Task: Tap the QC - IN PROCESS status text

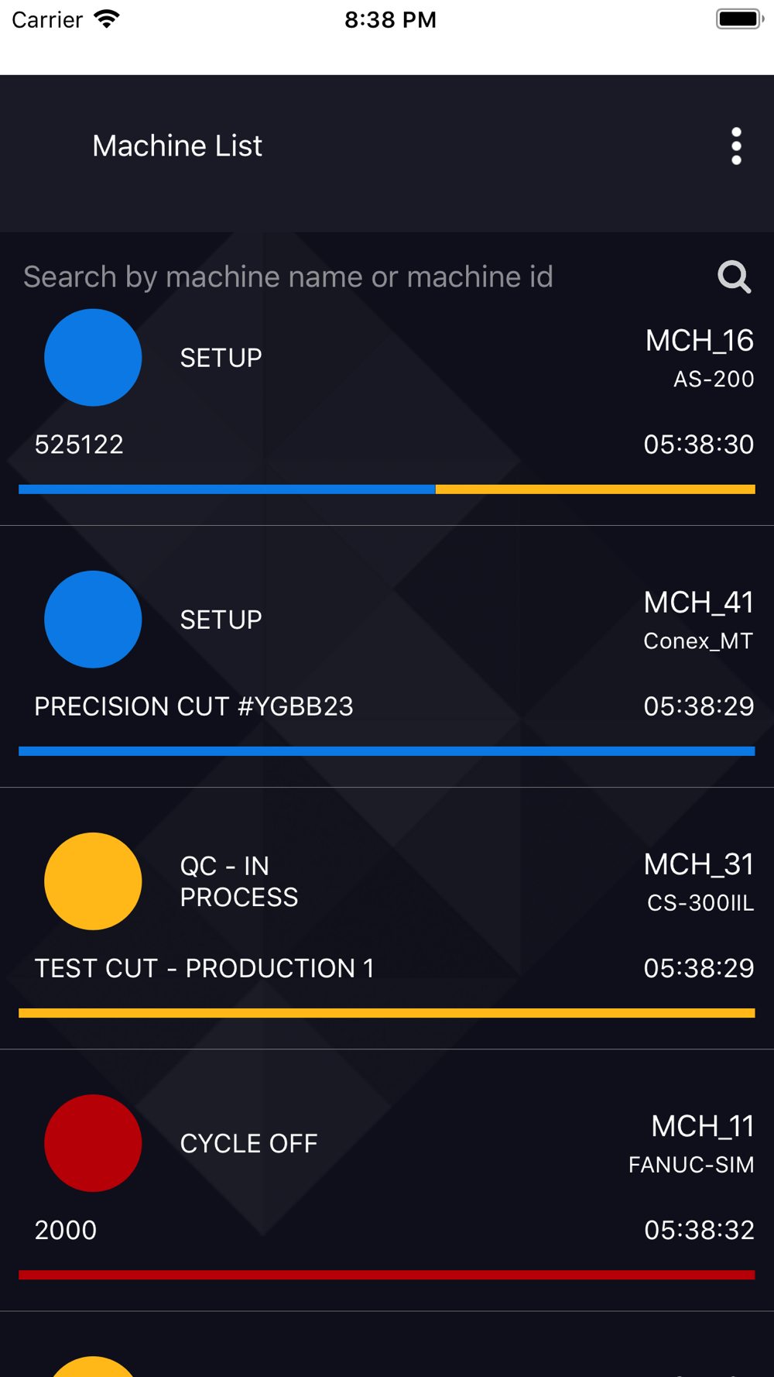Action: click(238, 881)
